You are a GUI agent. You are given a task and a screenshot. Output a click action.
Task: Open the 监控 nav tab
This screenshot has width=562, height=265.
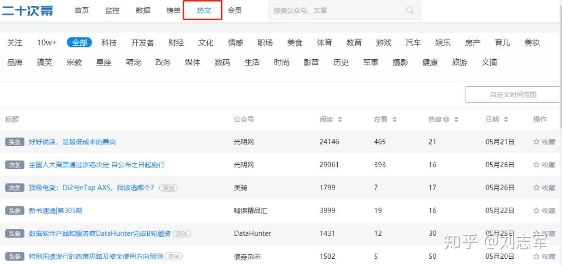click(112, 10)
